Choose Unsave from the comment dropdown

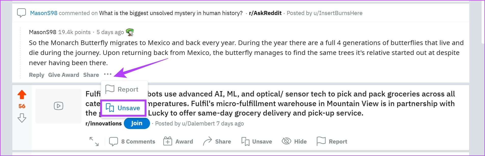123,108
